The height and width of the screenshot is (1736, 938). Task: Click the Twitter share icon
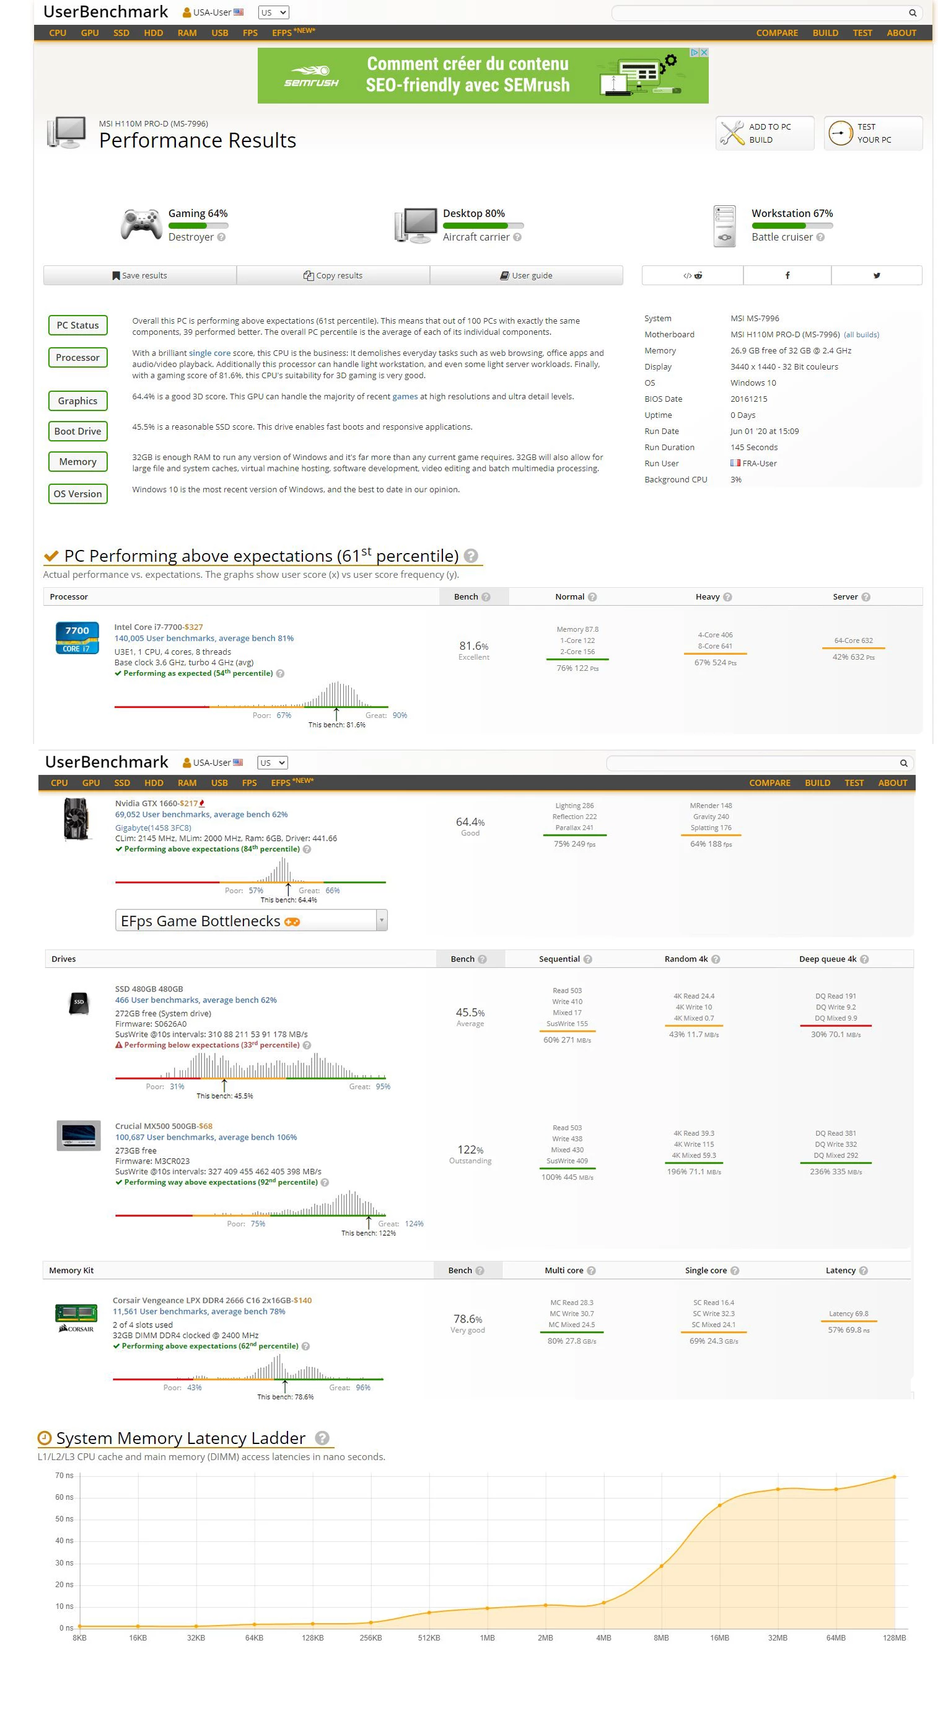click(877, 275)
